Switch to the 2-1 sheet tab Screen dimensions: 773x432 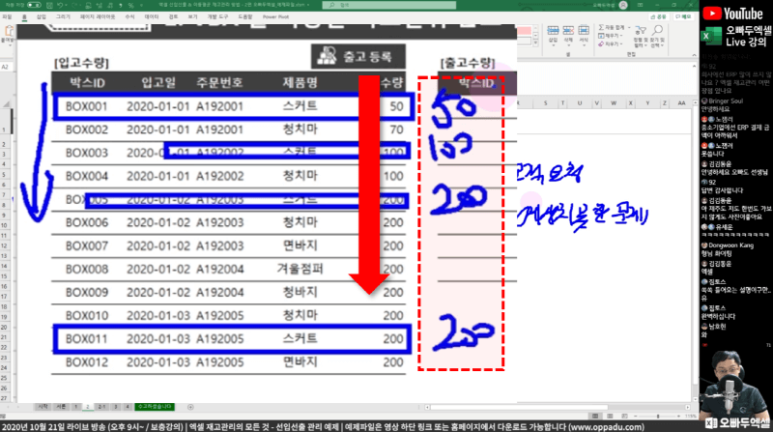101,407
